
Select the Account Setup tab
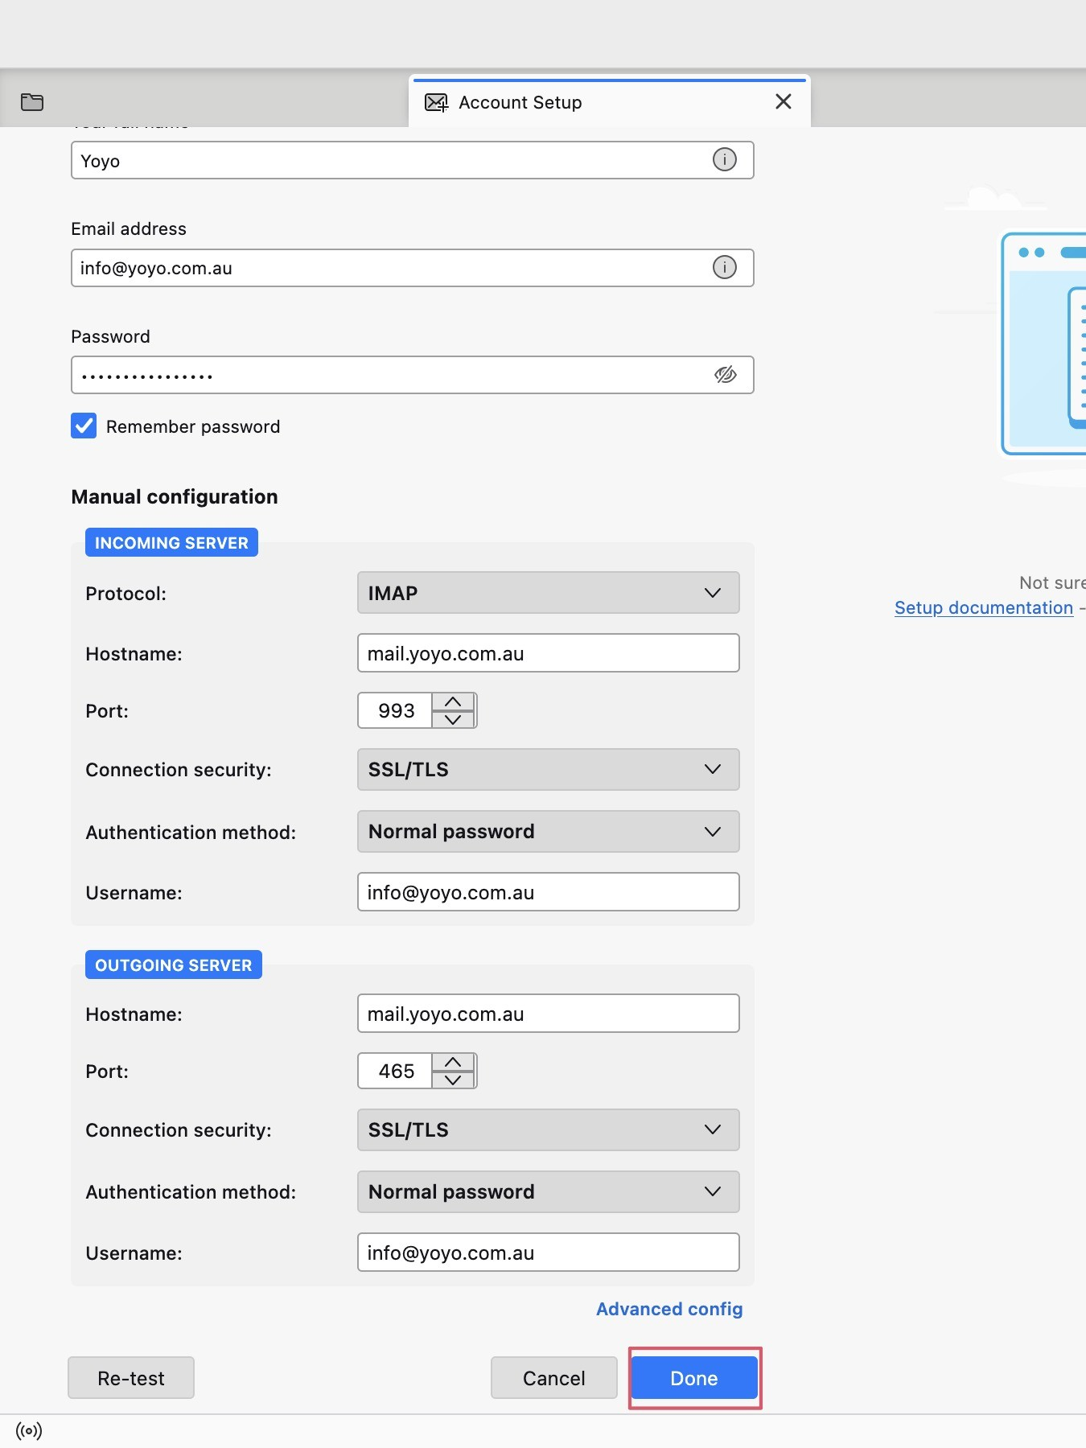coord(609,102)
